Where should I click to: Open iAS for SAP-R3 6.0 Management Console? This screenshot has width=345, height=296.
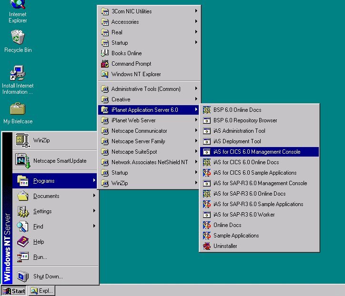tap(259, 183)
